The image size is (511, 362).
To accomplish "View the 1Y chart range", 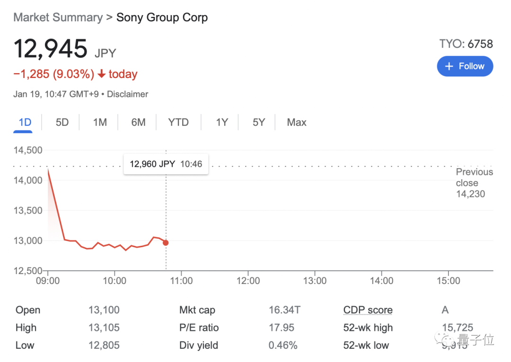I will 222,122.
